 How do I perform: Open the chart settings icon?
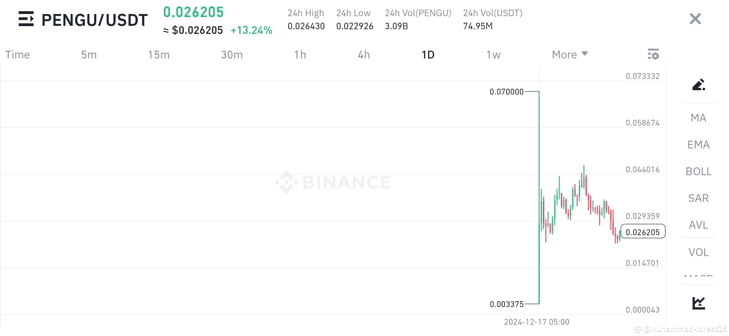(x=653, y=54)
